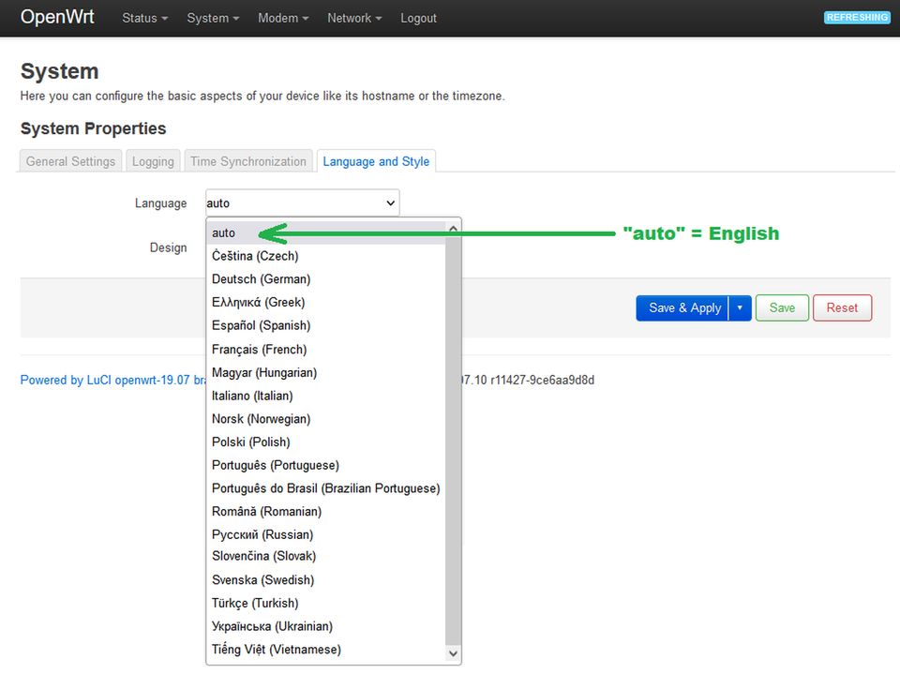This screenshot has height=674, width=900.
Task: Click the red Reset button
Action: [842, 307]
